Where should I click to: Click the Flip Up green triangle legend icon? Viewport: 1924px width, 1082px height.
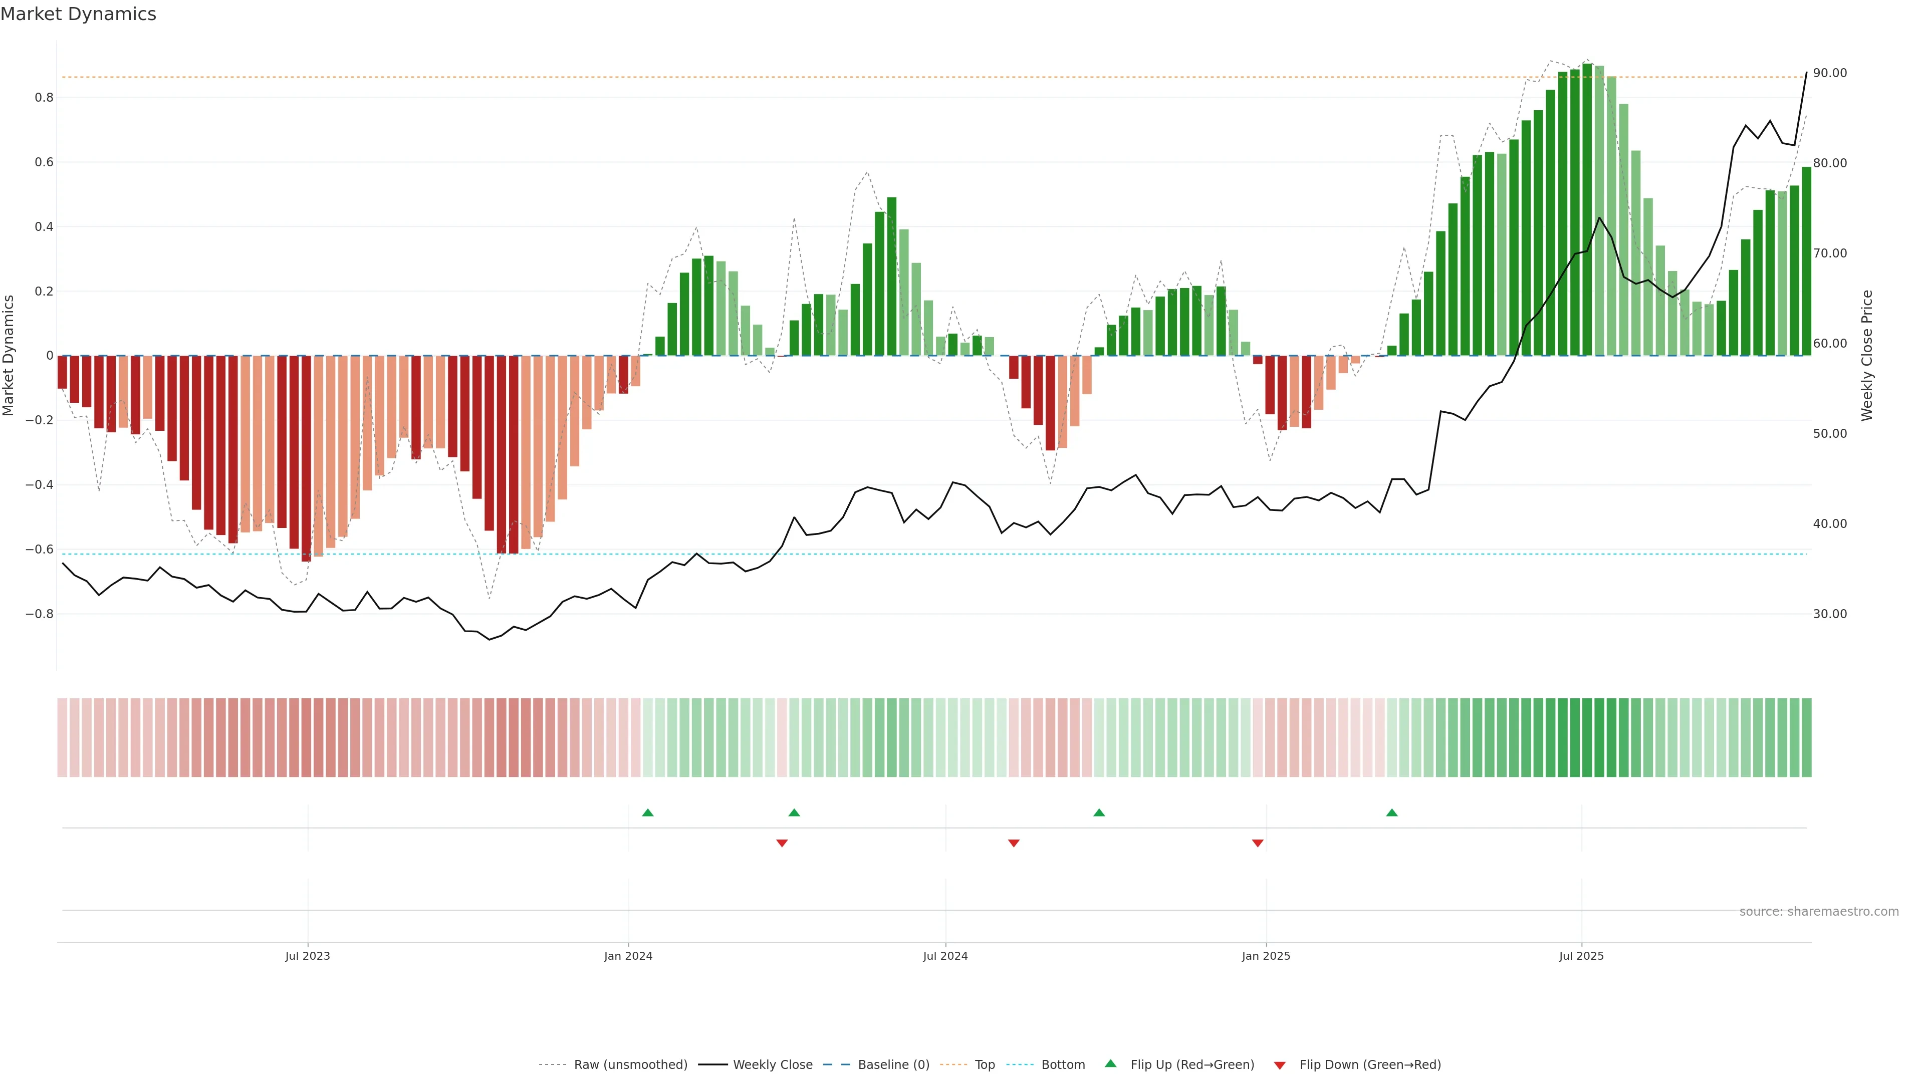pyautogui.click(x=1111, y=1063)
